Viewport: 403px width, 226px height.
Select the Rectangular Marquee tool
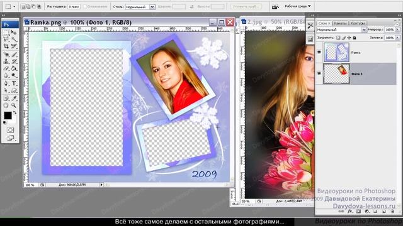coord(6,33)
